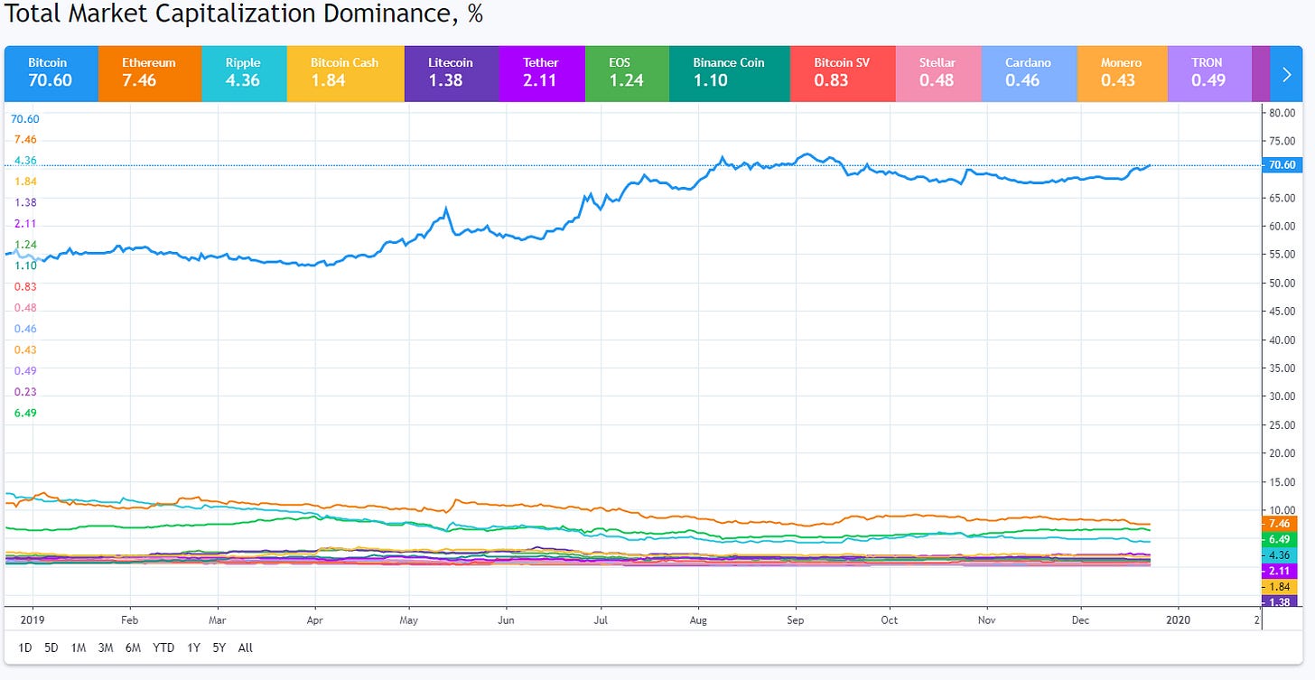Click the teal 4.36 legend value
The width and height of the screenshot is (1315, 680).
tap(25, 161)
